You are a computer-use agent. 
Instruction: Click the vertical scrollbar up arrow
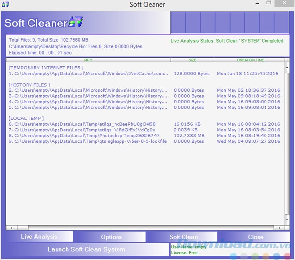pyautogui.click(x=287, y=64)
